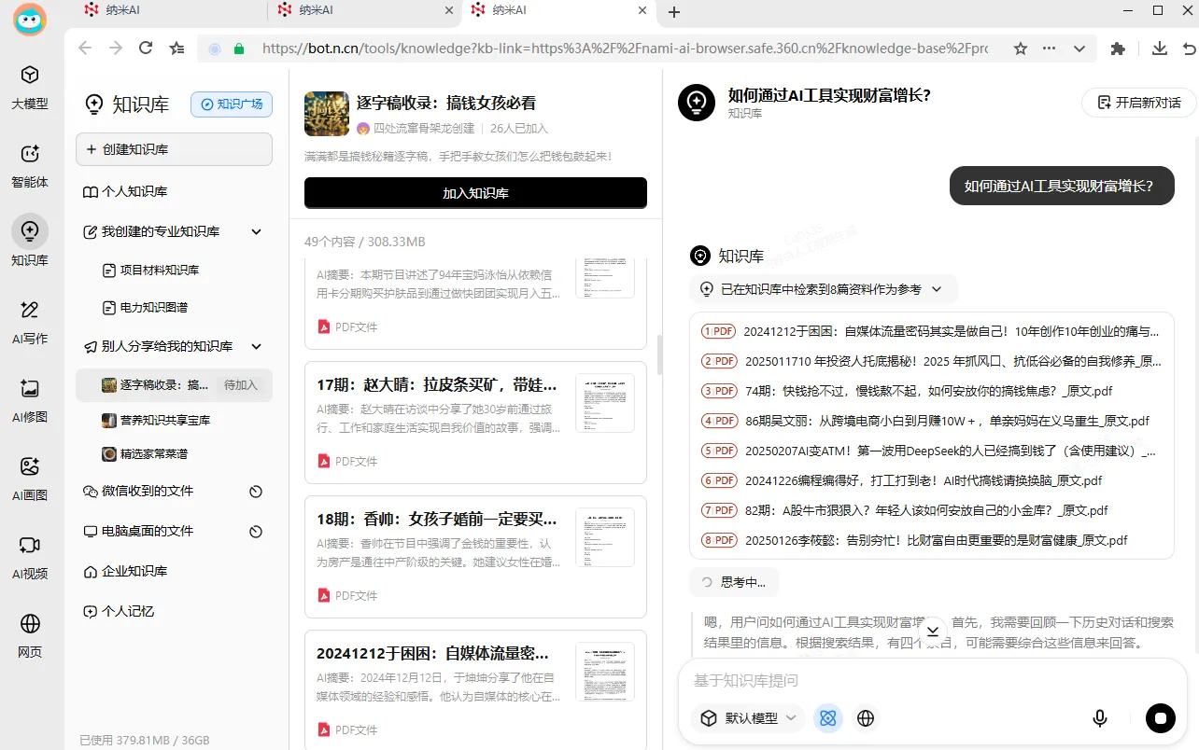Open the three-dot address bar menu
The height and width of the screenshot is (750, 1199).
pyautogui.click(x=1050, y=49)
